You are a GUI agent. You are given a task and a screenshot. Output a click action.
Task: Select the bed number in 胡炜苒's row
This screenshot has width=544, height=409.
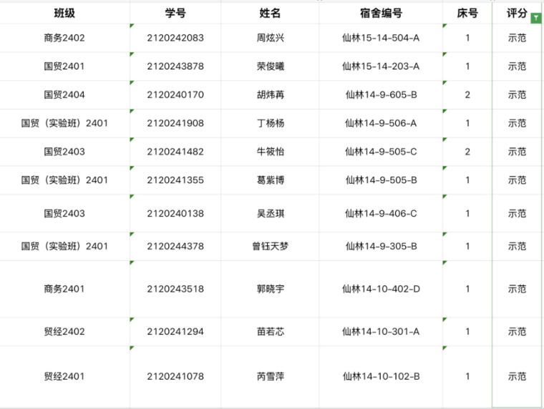point(467,94)
